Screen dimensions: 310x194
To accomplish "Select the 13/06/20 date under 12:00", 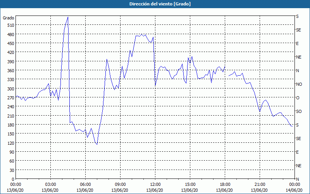I will 155,190.
